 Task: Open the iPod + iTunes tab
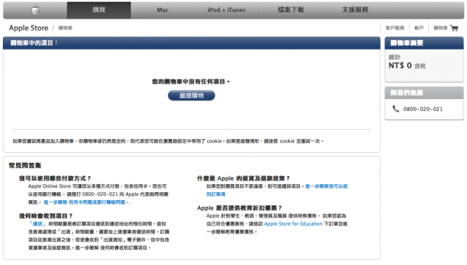[227, 10]
